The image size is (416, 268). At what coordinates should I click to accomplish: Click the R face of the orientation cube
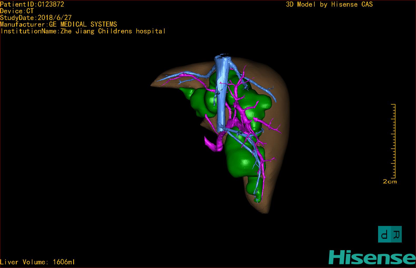[x=396, y=234]
